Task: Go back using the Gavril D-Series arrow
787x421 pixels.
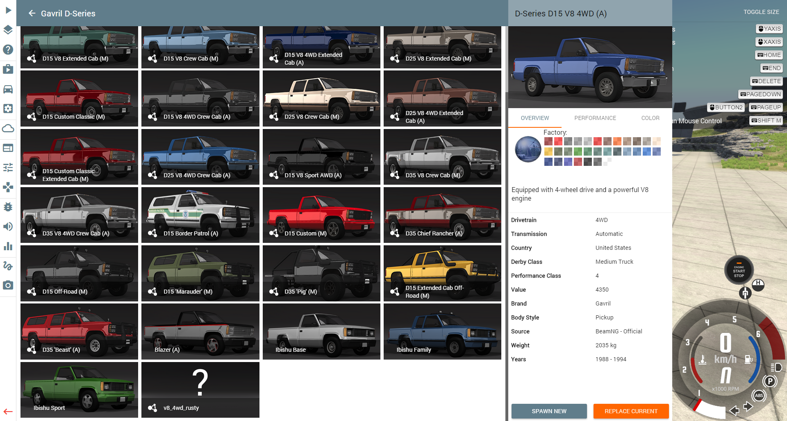Action: pyautogui.click(x=32, y=14)
